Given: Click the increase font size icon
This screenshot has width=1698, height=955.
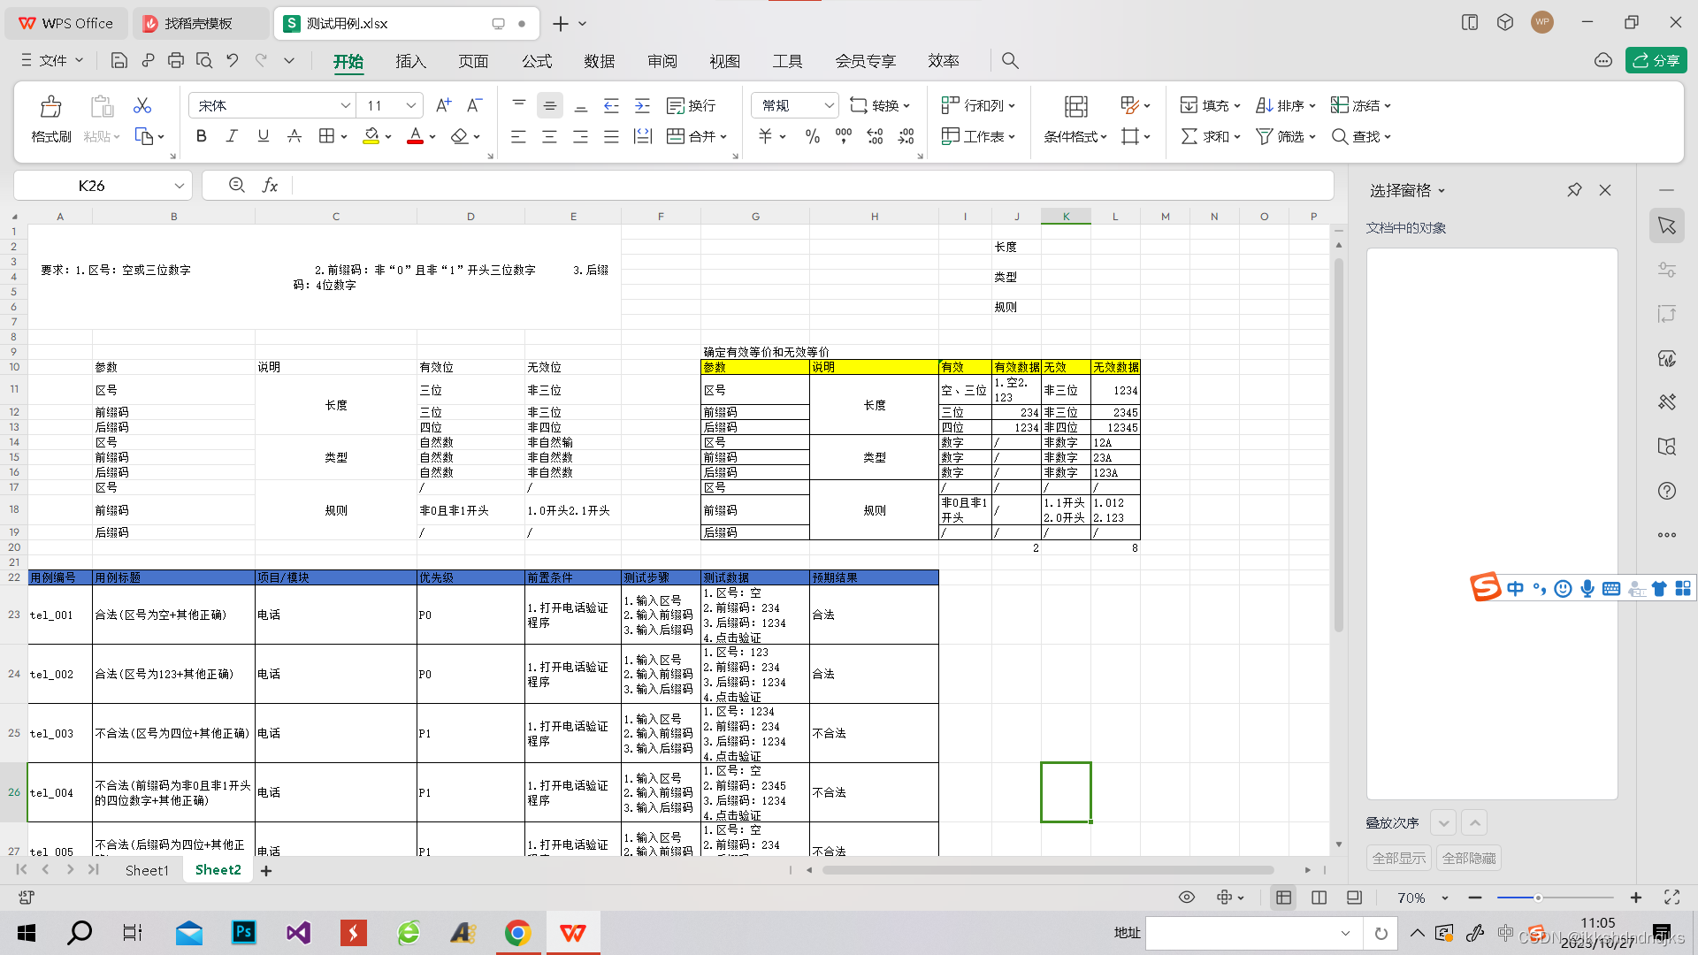Looking at the screenshot, I should click(443, 105).
